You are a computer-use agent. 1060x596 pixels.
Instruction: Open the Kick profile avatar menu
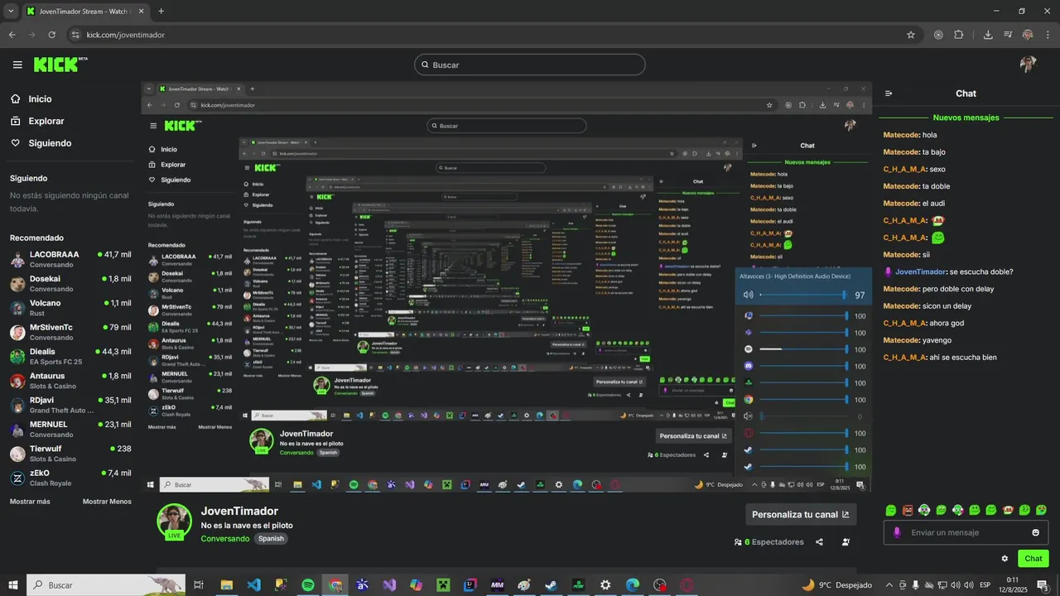pyautogui.click(x=1028, y=65)
